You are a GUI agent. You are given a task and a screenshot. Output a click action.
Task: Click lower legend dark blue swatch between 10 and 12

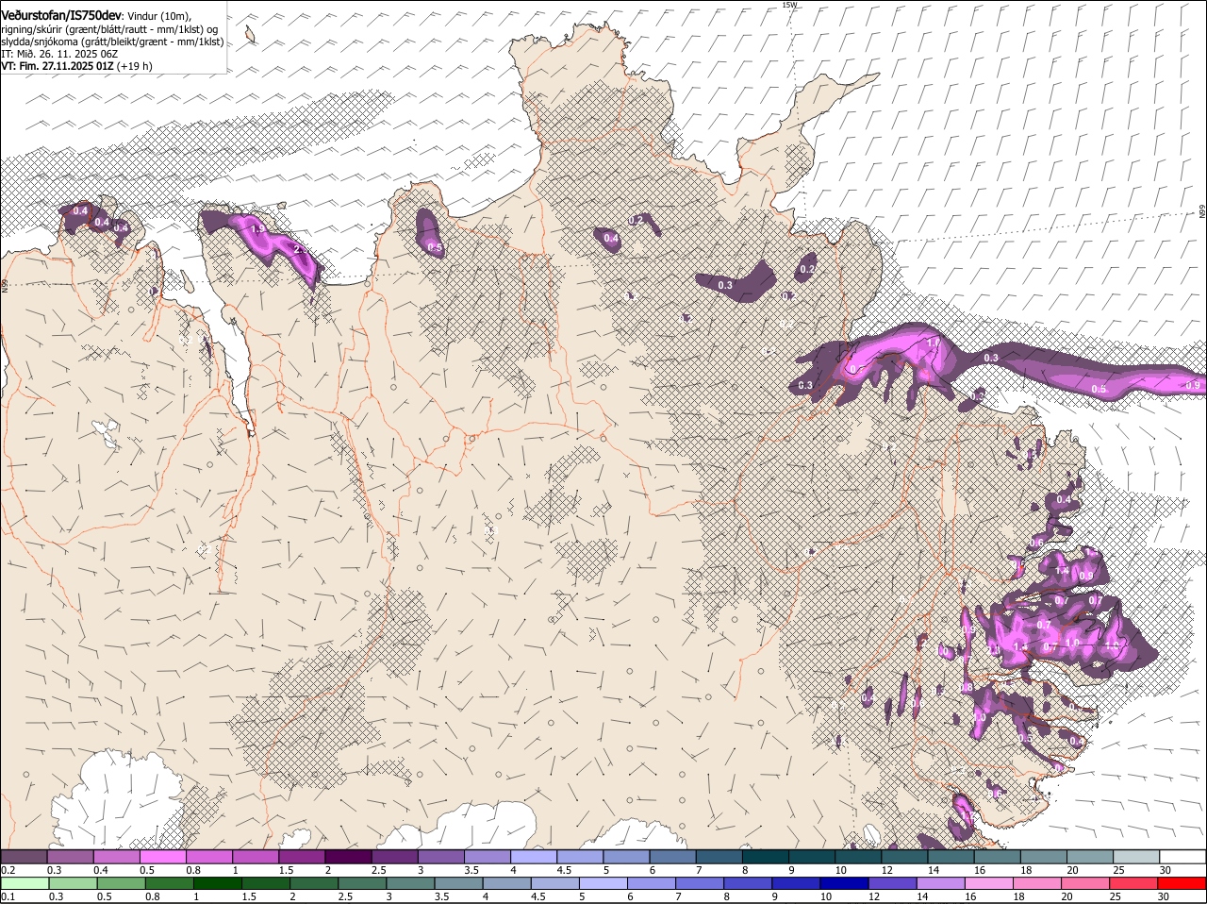coord(845,883)
